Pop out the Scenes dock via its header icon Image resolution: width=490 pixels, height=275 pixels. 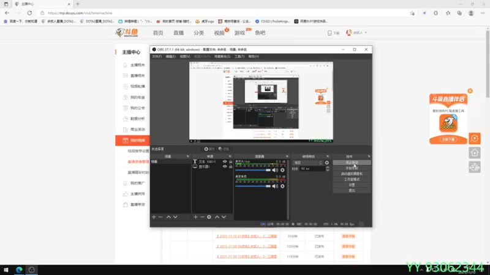[x=188, y=156]
